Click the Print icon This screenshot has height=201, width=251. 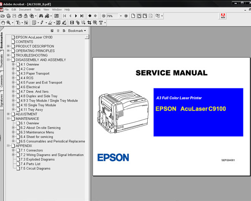click(x=20, y=16)
